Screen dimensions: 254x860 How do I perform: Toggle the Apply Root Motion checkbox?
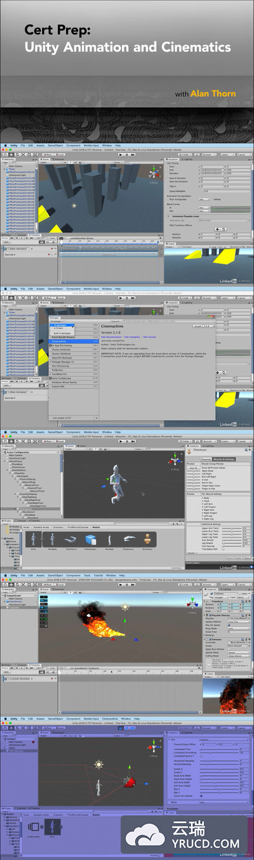click(229, 649)
